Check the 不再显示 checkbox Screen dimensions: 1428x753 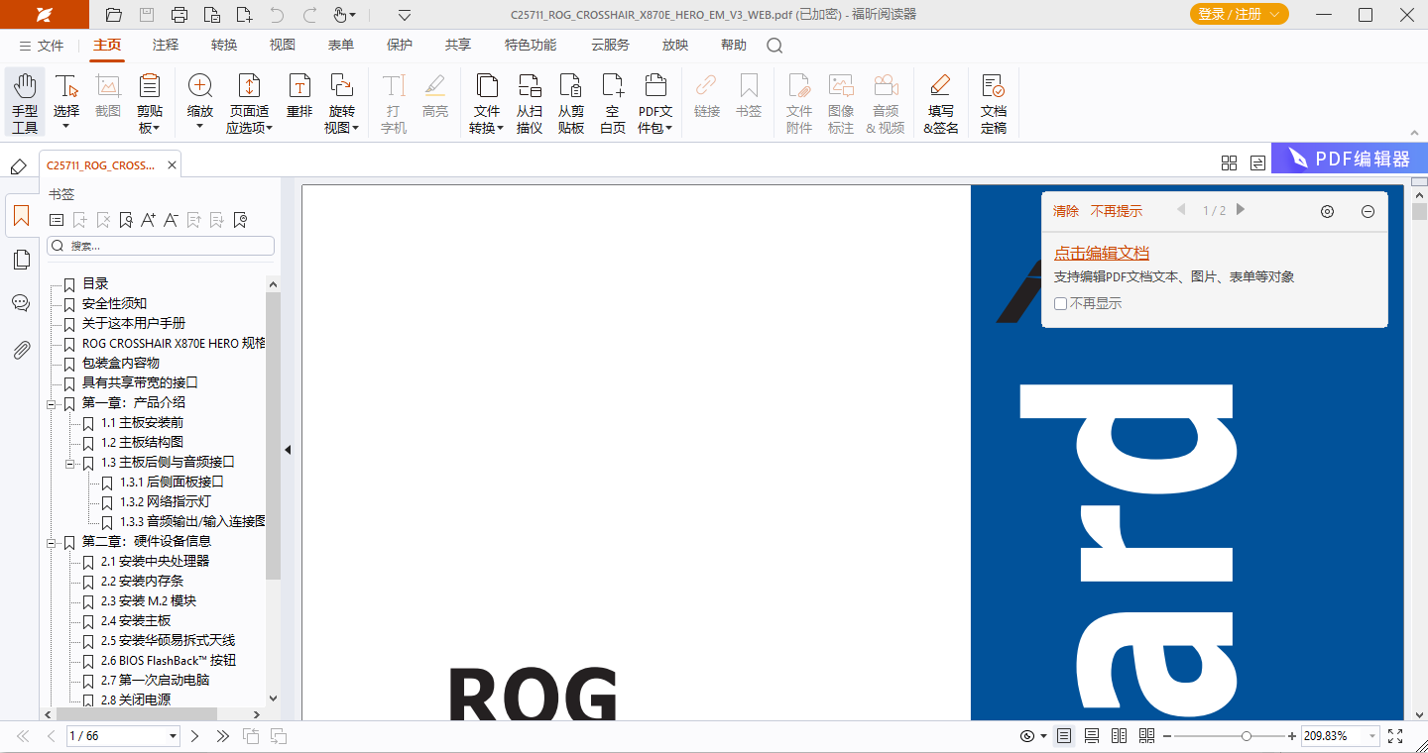[x=1060, y=304]
